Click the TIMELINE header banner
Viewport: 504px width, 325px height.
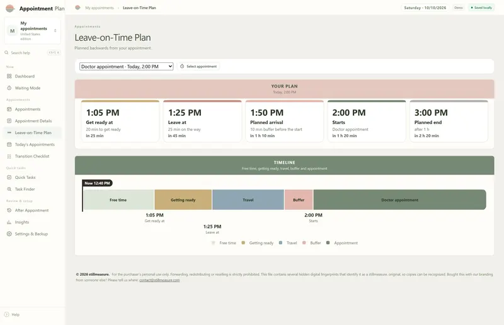[285, 165]
